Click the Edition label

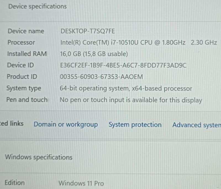tap(15, 183)
